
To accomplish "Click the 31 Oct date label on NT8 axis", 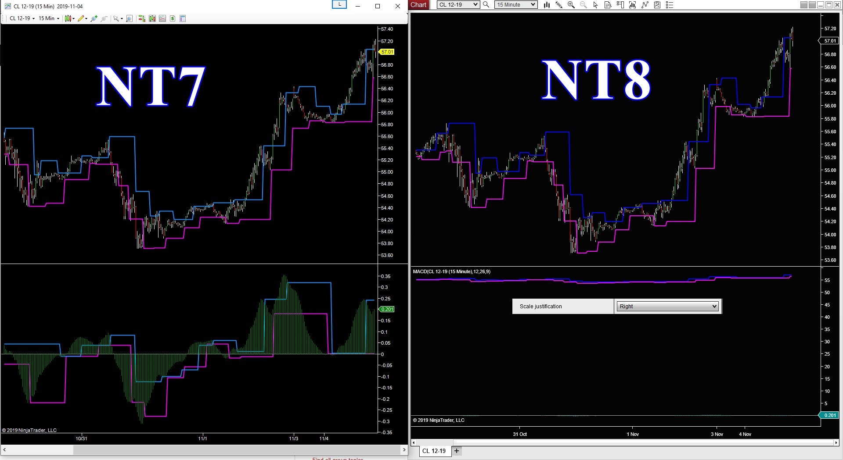I will coord(520,434).
